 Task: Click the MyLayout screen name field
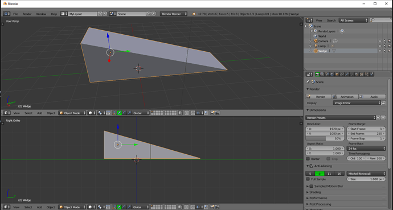pyautogui.click(x=83, y=14)
